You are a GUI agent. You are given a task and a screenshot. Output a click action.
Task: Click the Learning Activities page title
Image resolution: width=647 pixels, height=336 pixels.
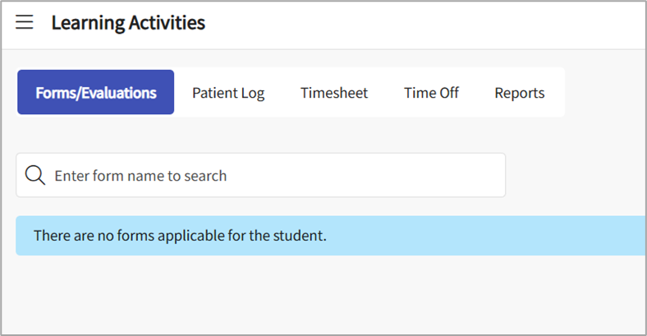click(128, 22)
